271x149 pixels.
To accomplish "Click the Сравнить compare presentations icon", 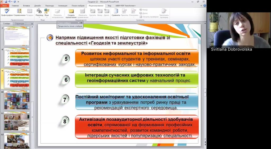I will pos(116,12).
